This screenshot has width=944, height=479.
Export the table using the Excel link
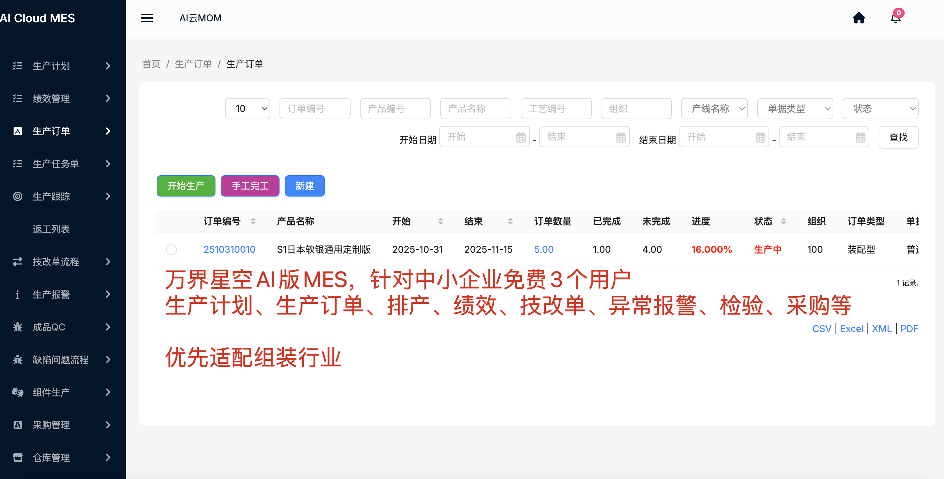tap(852, 328)
